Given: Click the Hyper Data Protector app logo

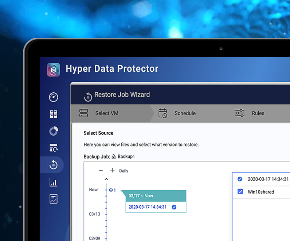Looking at the screenshot, I should (54, 70).
